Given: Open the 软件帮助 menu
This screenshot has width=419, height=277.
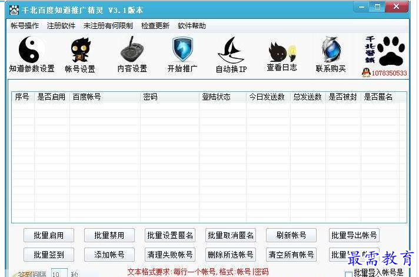Looking at the screenshot, I should (x=192, y=26).
